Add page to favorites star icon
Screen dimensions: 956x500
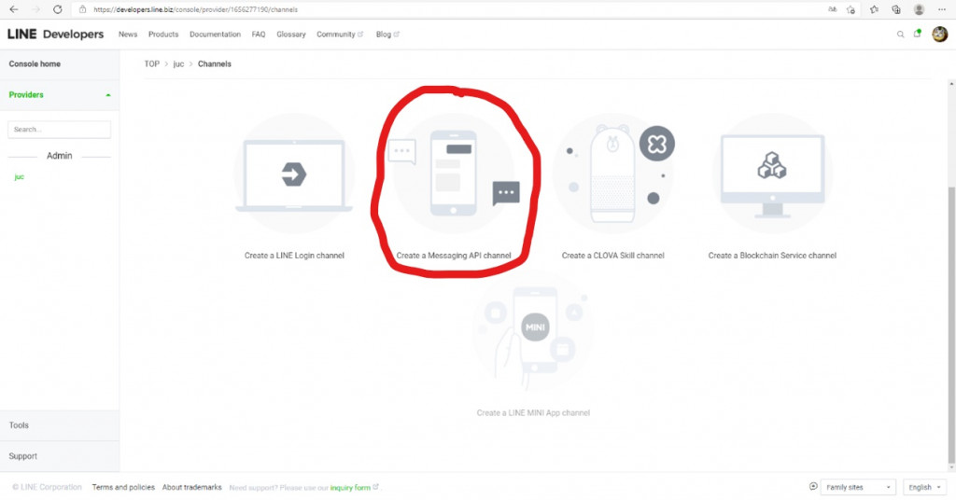[851, 9]
